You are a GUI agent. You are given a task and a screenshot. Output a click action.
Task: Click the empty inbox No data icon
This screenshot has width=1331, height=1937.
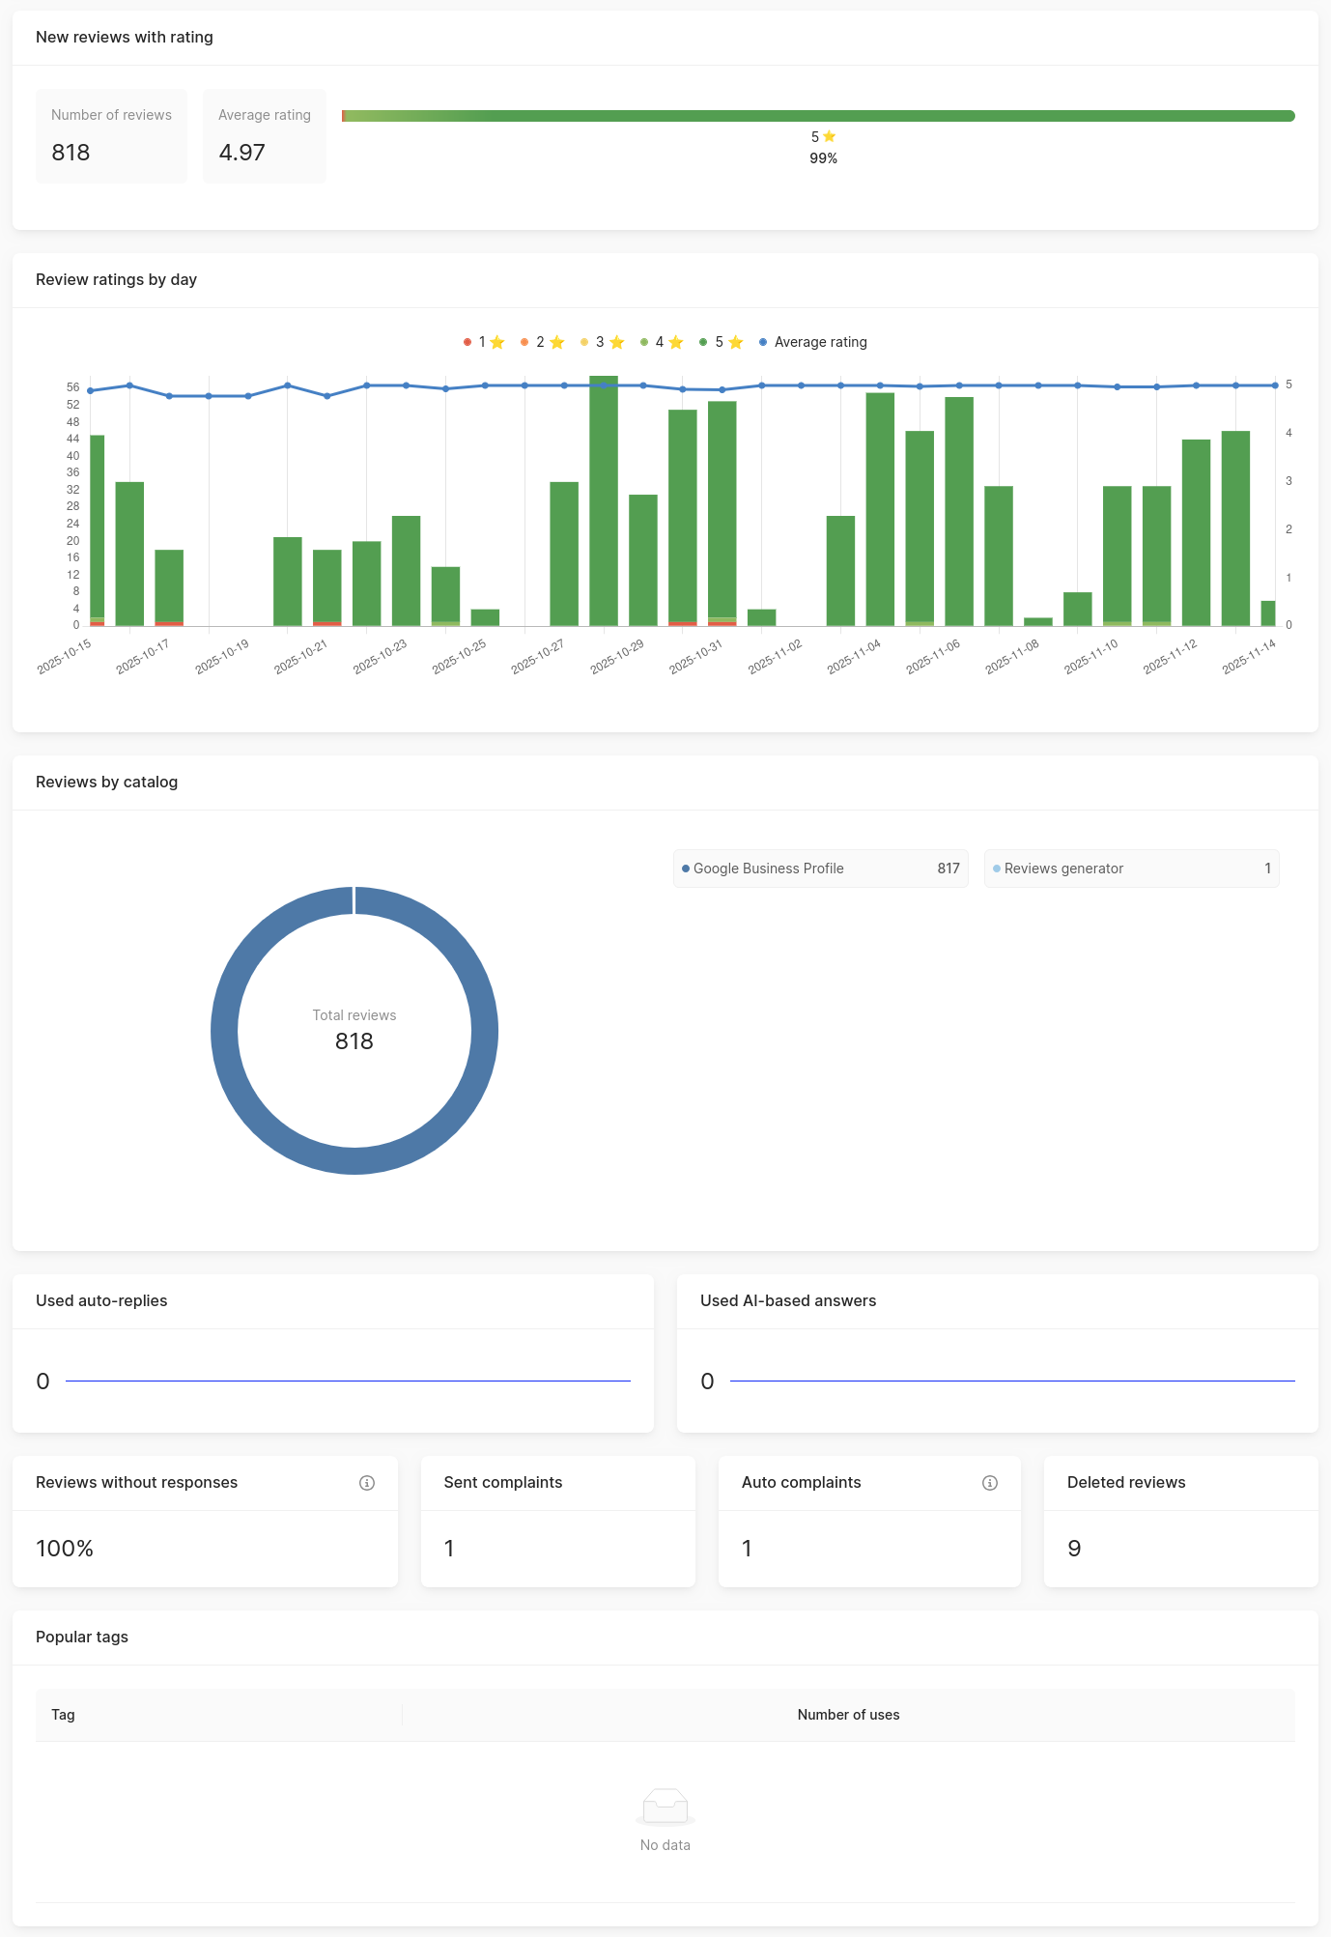[665, 1806]
